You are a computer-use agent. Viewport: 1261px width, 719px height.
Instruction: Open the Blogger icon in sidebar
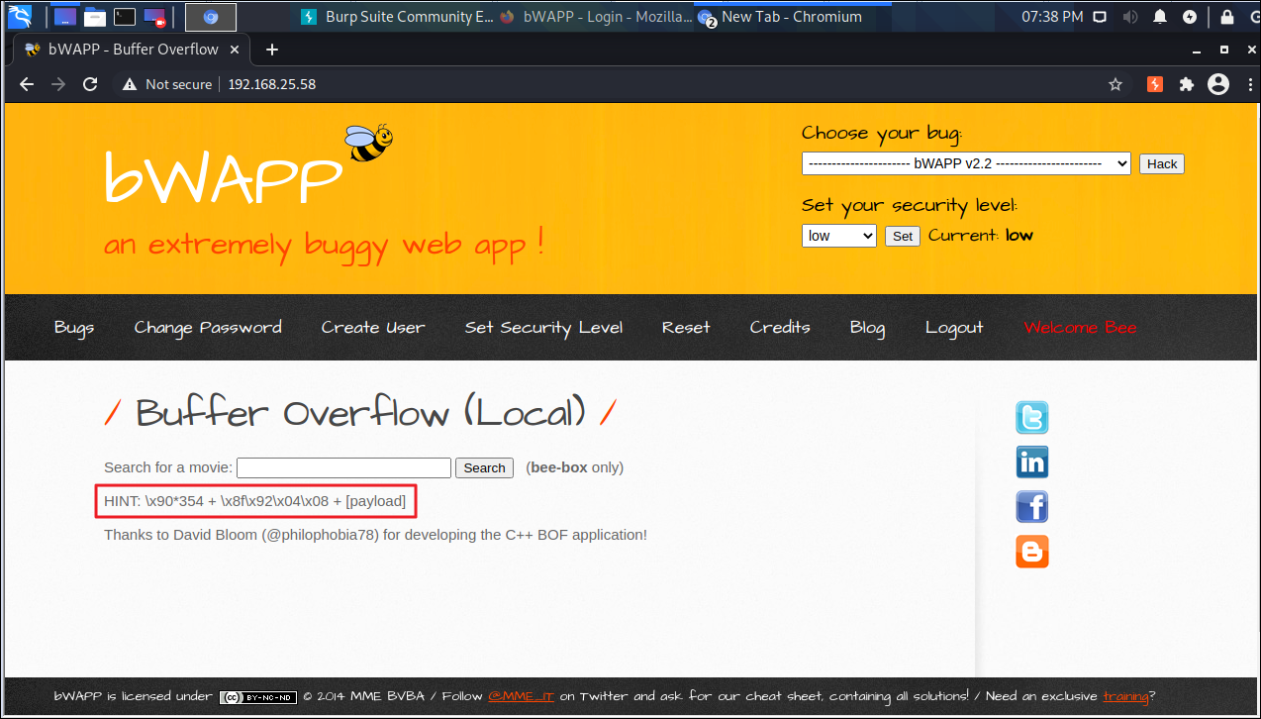point(1032,551)
